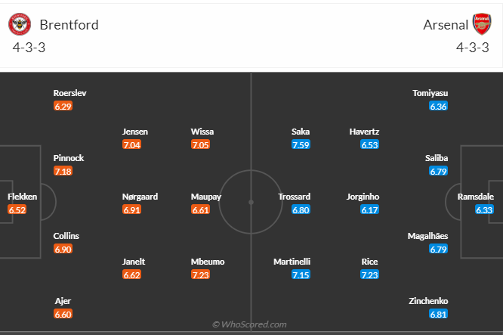Screen dimensions: 503x335
Task: Click Saka's 7.59 rating badge
Action: (301, 144)
